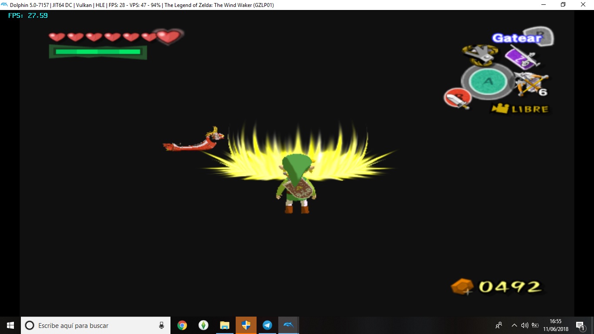594x334 pixels.
Task: Click the volume speaker tray icon
Action: 524,325
